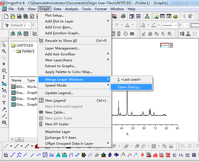The width and height of the screenshot is (199, 162).
Task: Click the New Folder toolbar icon
Action: click(13, 16)
